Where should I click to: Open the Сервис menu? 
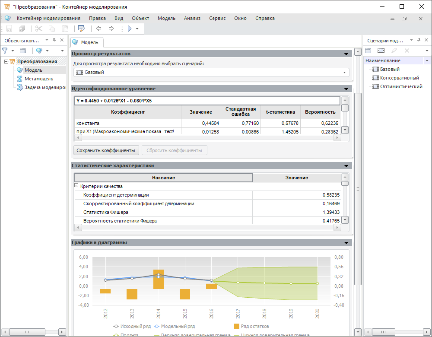pos(217,18)
